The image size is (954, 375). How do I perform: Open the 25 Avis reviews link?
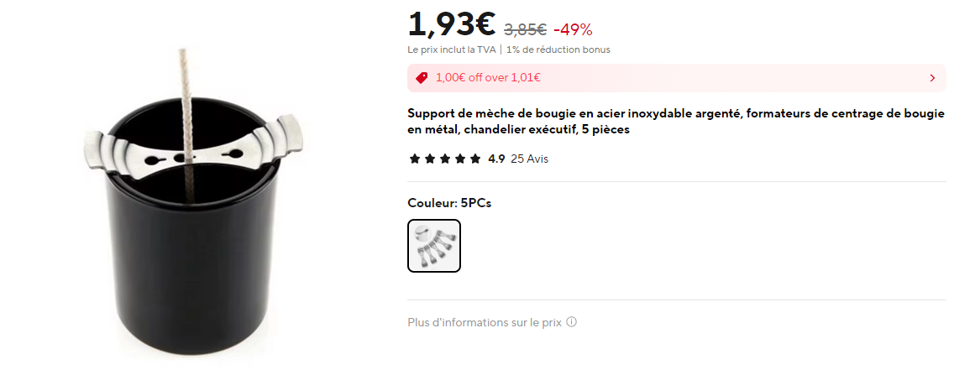[530, 159]
